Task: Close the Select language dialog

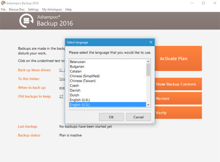Action: [151, 42]
